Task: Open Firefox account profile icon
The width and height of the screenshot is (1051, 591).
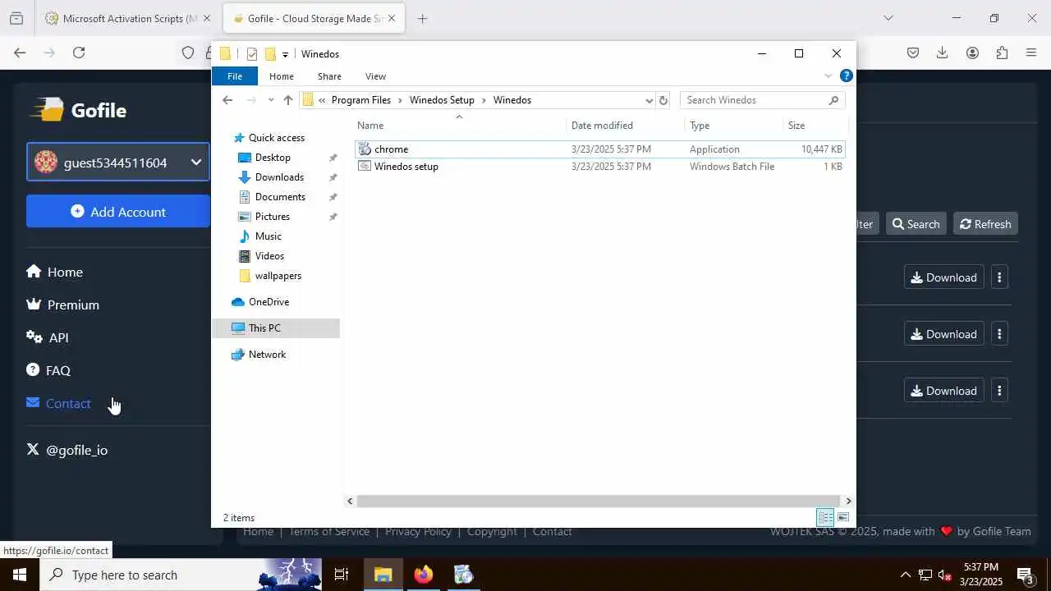Action: click(x=972, y=53)
